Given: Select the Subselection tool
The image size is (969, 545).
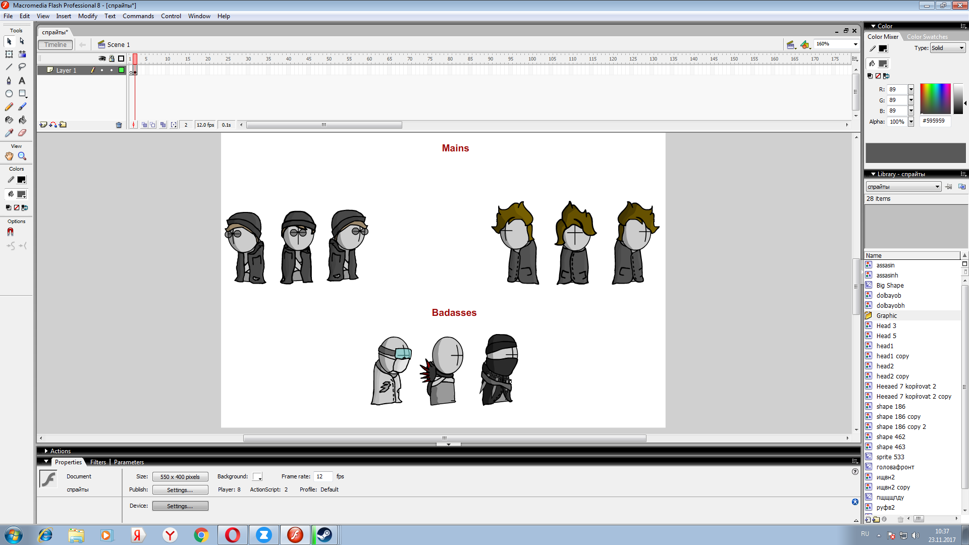Looking at the screenshot, I should (22, 41).
